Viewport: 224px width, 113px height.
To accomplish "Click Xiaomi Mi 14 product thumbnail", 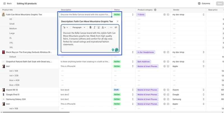I will (x=3, y=90).
